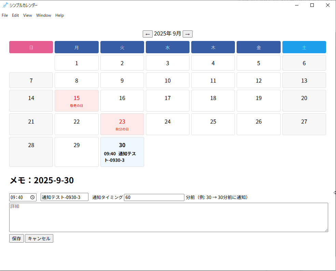Cancel editing with the キャンセル button
The image size is (336, 271).
tap(39, 238)
